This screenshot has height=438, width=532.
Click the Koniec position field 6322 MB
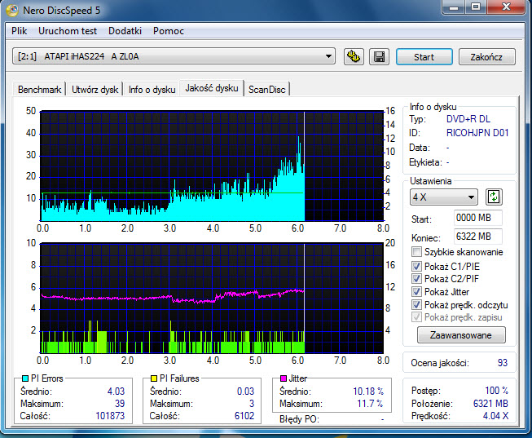(477, 237)
